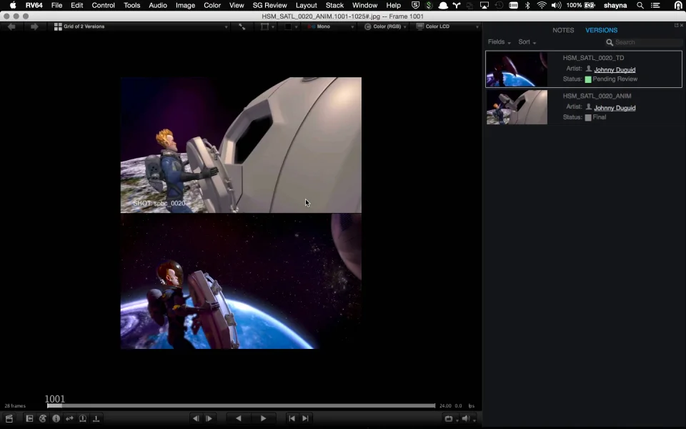Play the sequence forward
Viewport: 686px width, 429px height.
[263, 418]
